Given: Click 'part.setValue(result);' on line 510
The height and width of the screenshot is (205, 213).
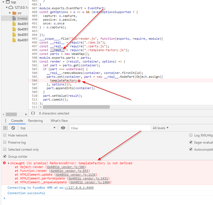Looking at the screenshot, I should pyautogui.click(x=62, y=96).
